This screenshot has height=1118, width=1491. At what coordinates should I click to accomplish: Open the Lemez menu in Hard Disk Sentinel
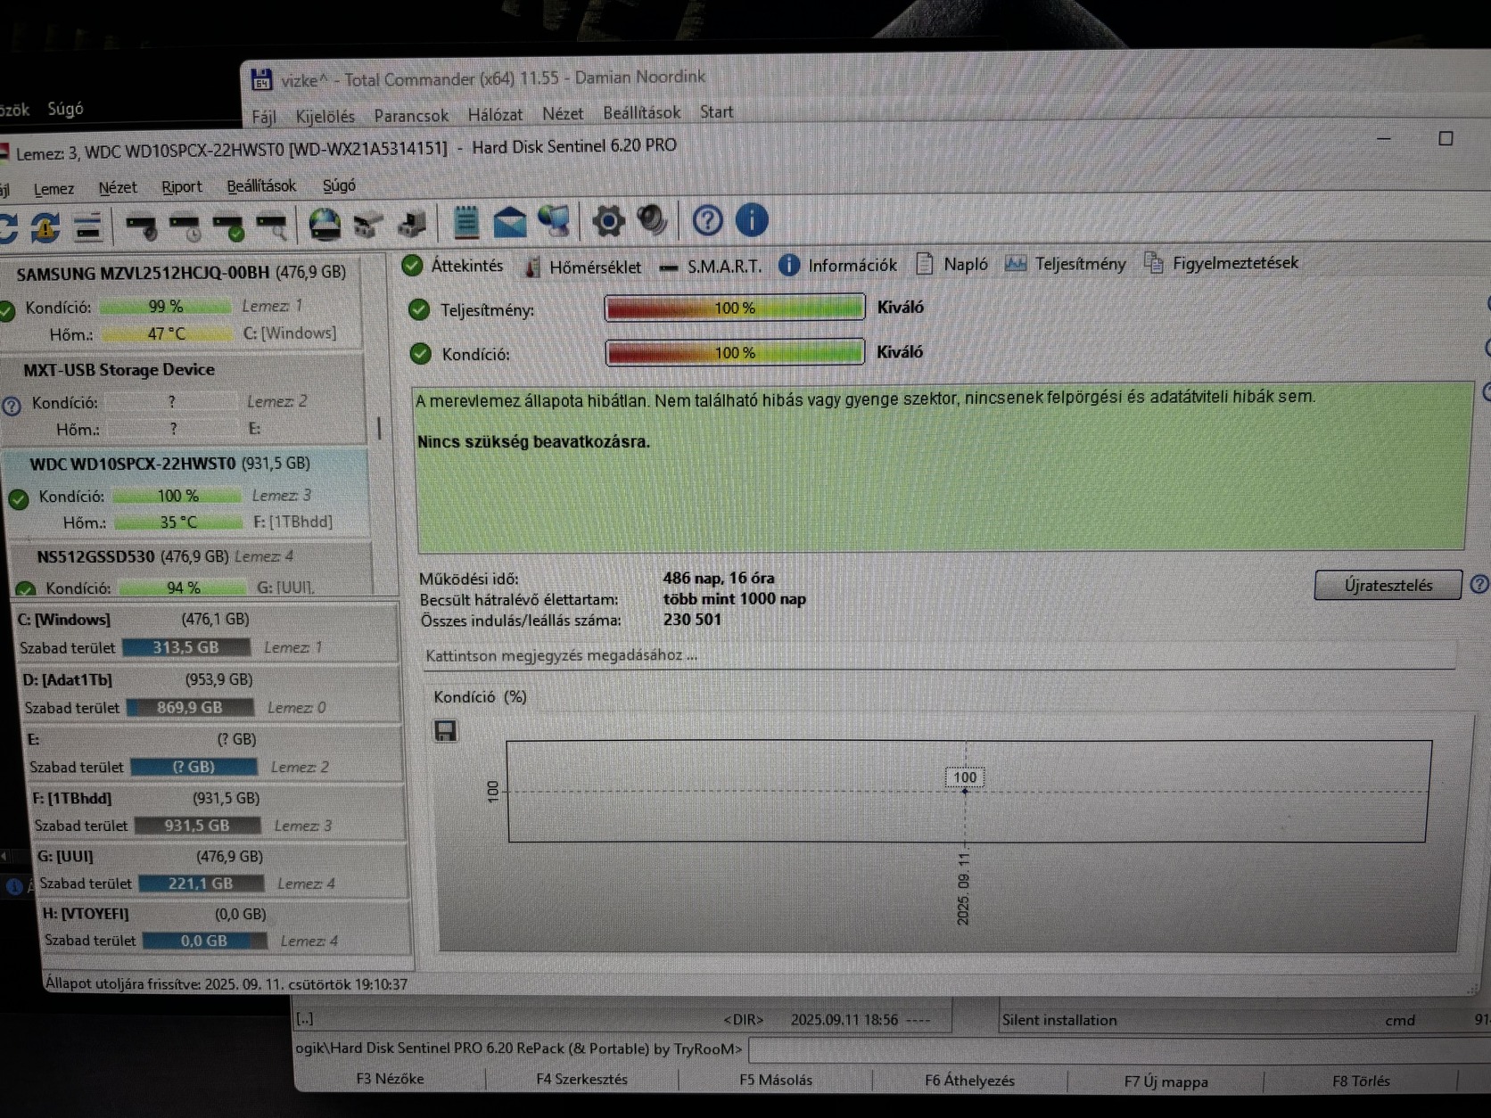(54, 189)
